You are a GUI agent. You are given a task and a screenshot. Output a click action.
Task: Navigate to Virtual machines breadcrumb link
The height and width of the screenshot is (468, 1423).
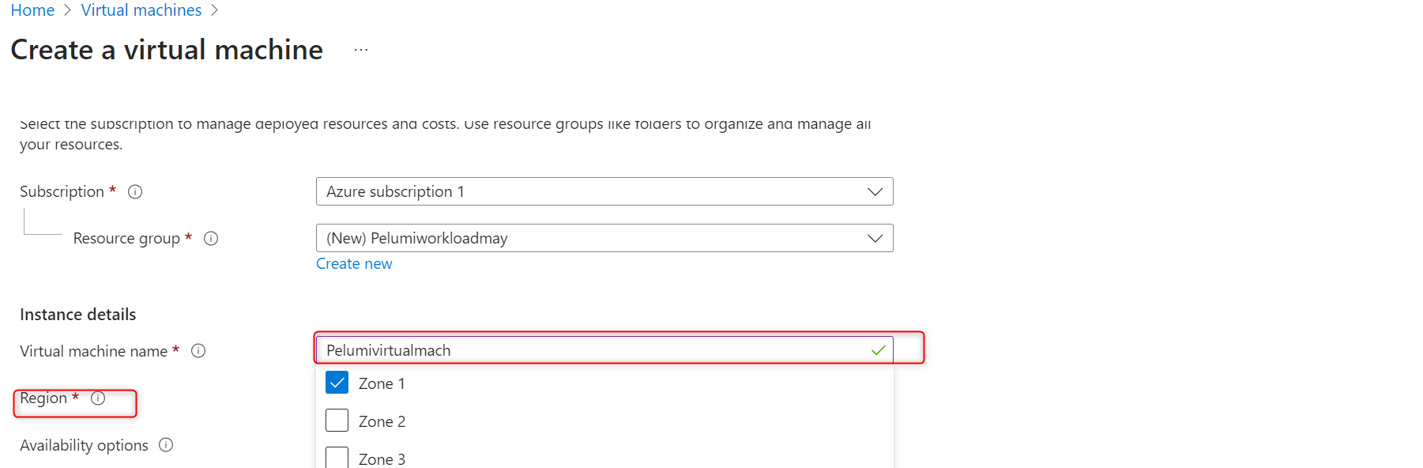pos(141,10)
